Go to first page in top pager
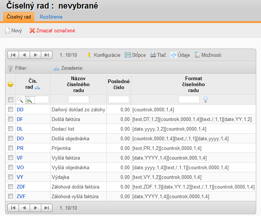Viewport: 261px width, 216px height. click(13, 55)
